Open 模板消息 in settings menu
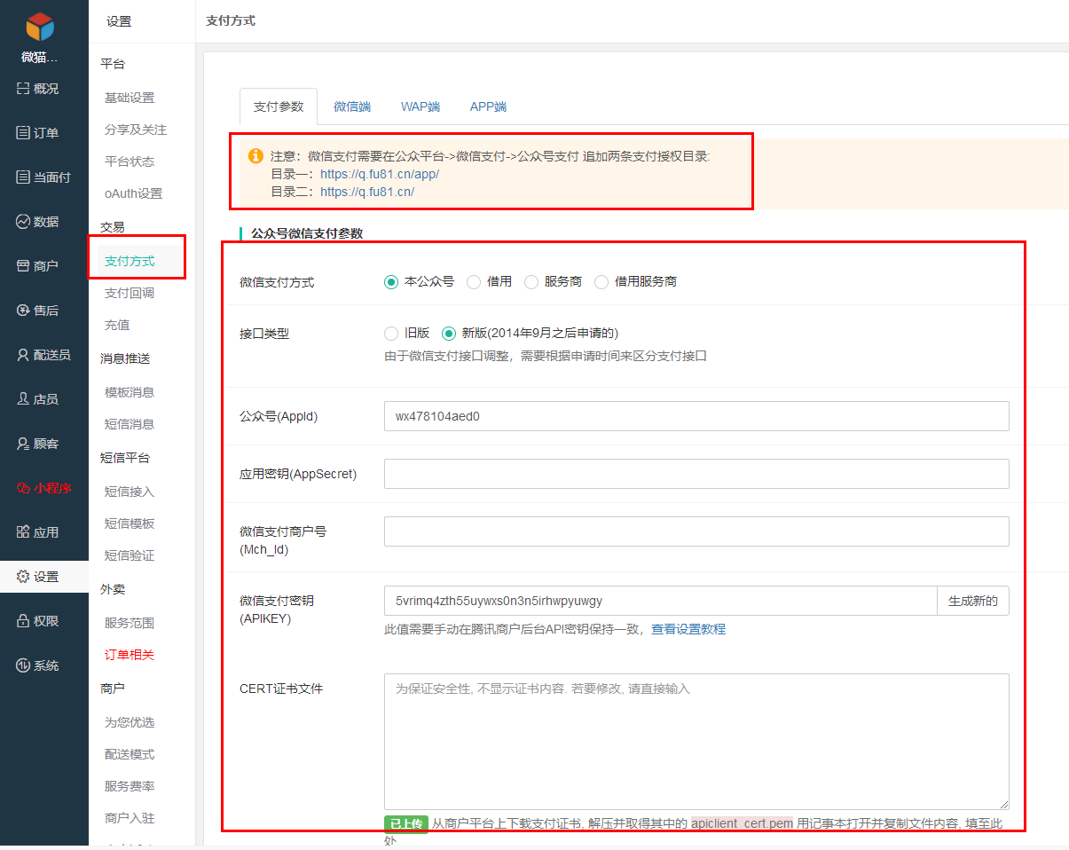 click(130, 392)
